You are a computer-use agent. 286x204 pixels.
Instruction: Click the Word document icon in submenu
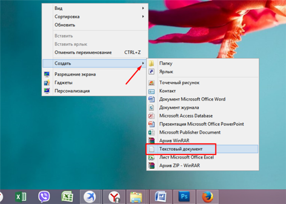click(152, 99)
